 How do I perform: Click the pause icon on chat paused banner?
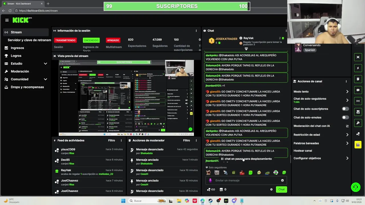pos(222,159)
